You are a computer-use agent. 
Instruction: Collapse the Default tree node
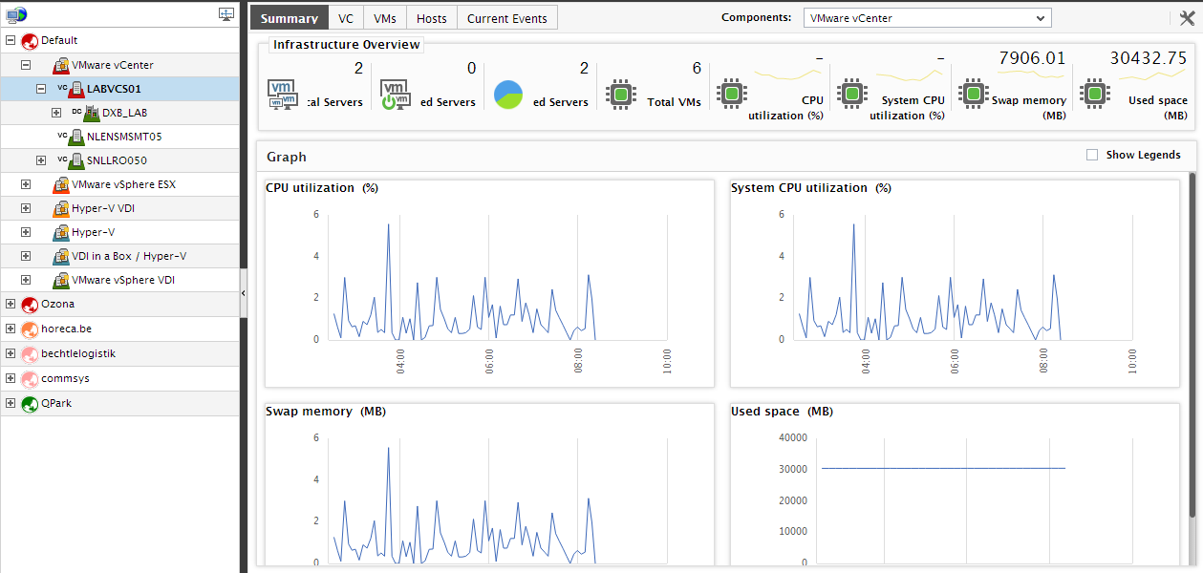point(11,41)
